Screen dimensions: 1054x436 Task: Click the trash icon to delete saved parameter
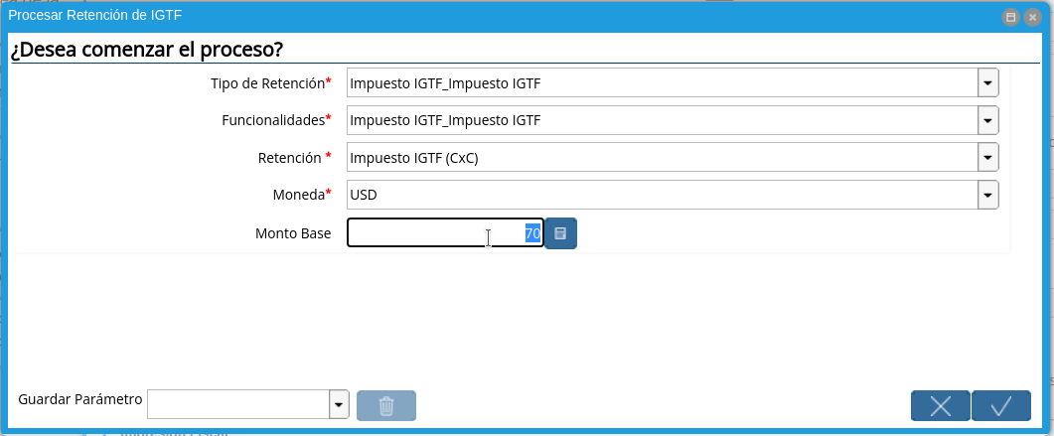(x=386, y=405)
